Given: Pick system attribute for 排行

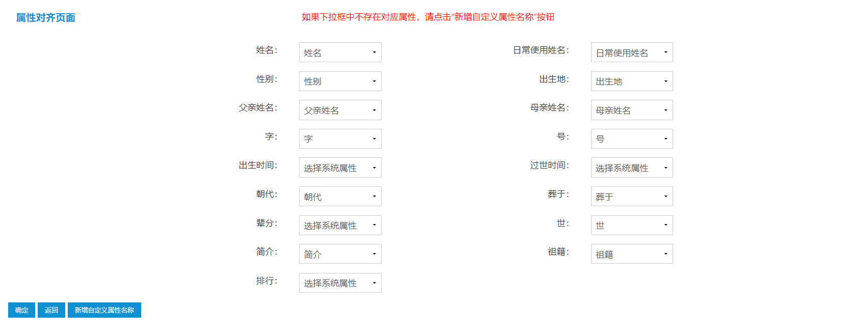Looking at the screenshot, I should 340,283.
